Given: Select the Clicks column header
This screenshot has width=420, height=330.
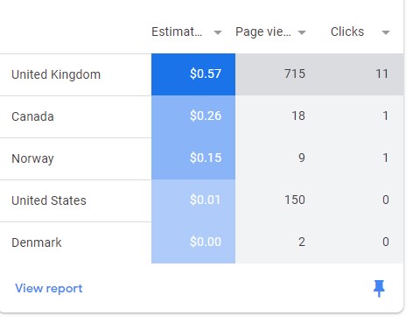Looking at the screenshot, I should pyautogui.click(x=347, y=32).
